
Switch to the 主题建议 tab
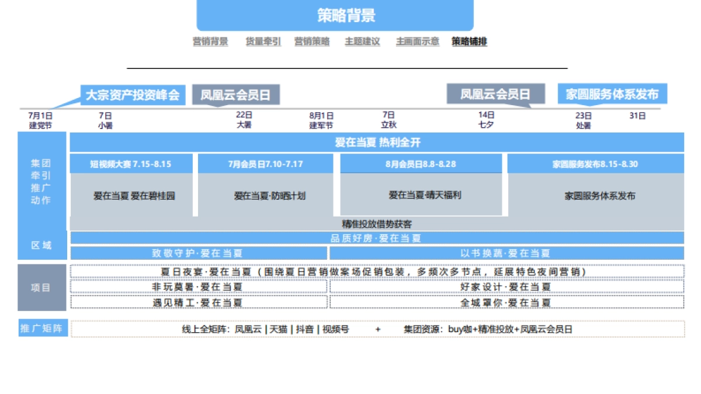click(362, 41)
